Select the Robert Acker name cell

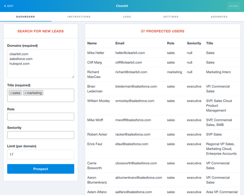coord(97,134)
